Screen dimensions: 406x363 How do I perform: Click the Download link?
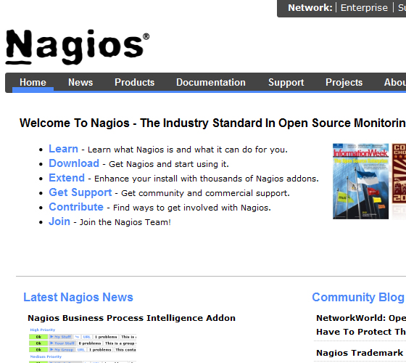click(x=74, y=163)
